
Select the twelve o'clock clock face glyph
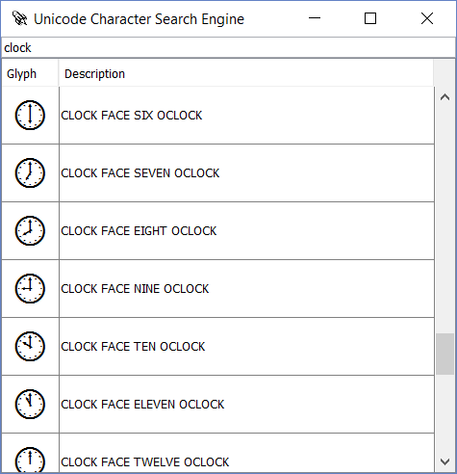pyautogui.click(x=30, y=460)
